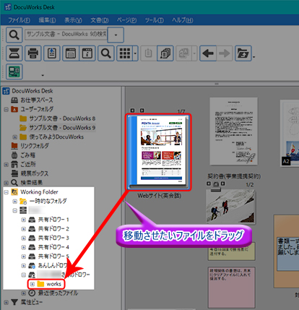Viewport: 299px width, 310px height.
Task: Expand 共有ドロワー 1
Action: pyautogui.click(x=24, y=220)
